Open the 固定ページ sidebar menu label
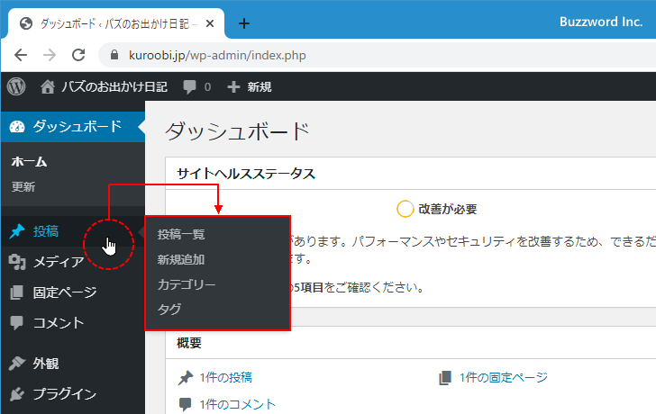Viewport: 656px width, 414px height. point(65,292)
